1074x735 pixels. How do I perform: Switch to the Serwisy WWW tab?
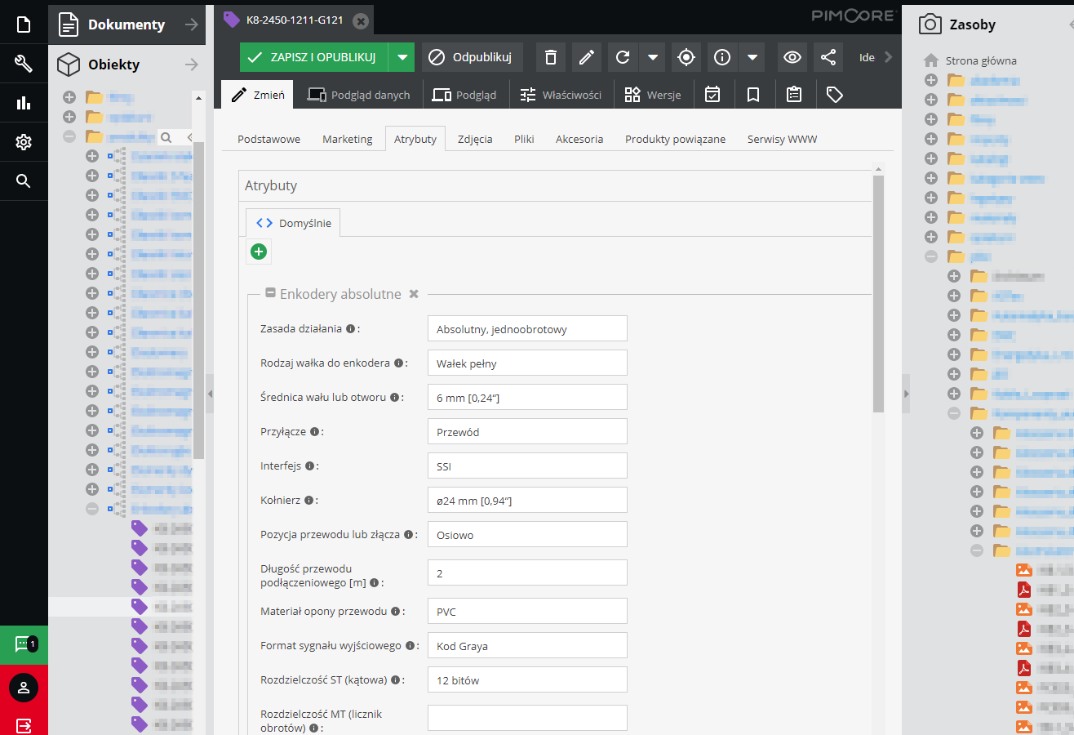782,139
